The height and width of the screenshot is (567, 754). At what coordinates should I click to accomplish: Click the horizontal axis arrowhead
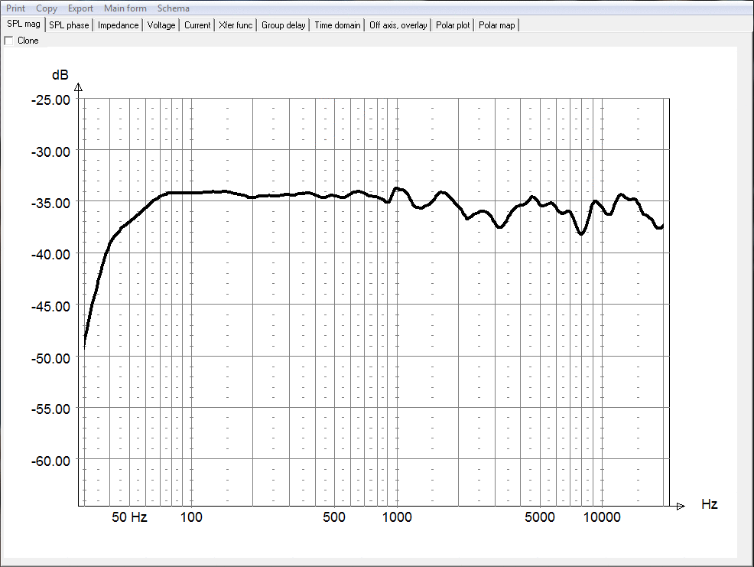[681, 507]
